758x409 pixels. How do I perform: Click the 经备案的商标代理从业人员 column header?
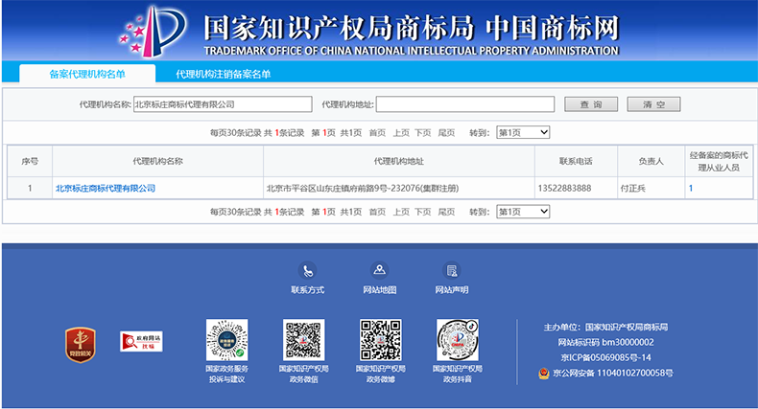[x=719, y=161]
